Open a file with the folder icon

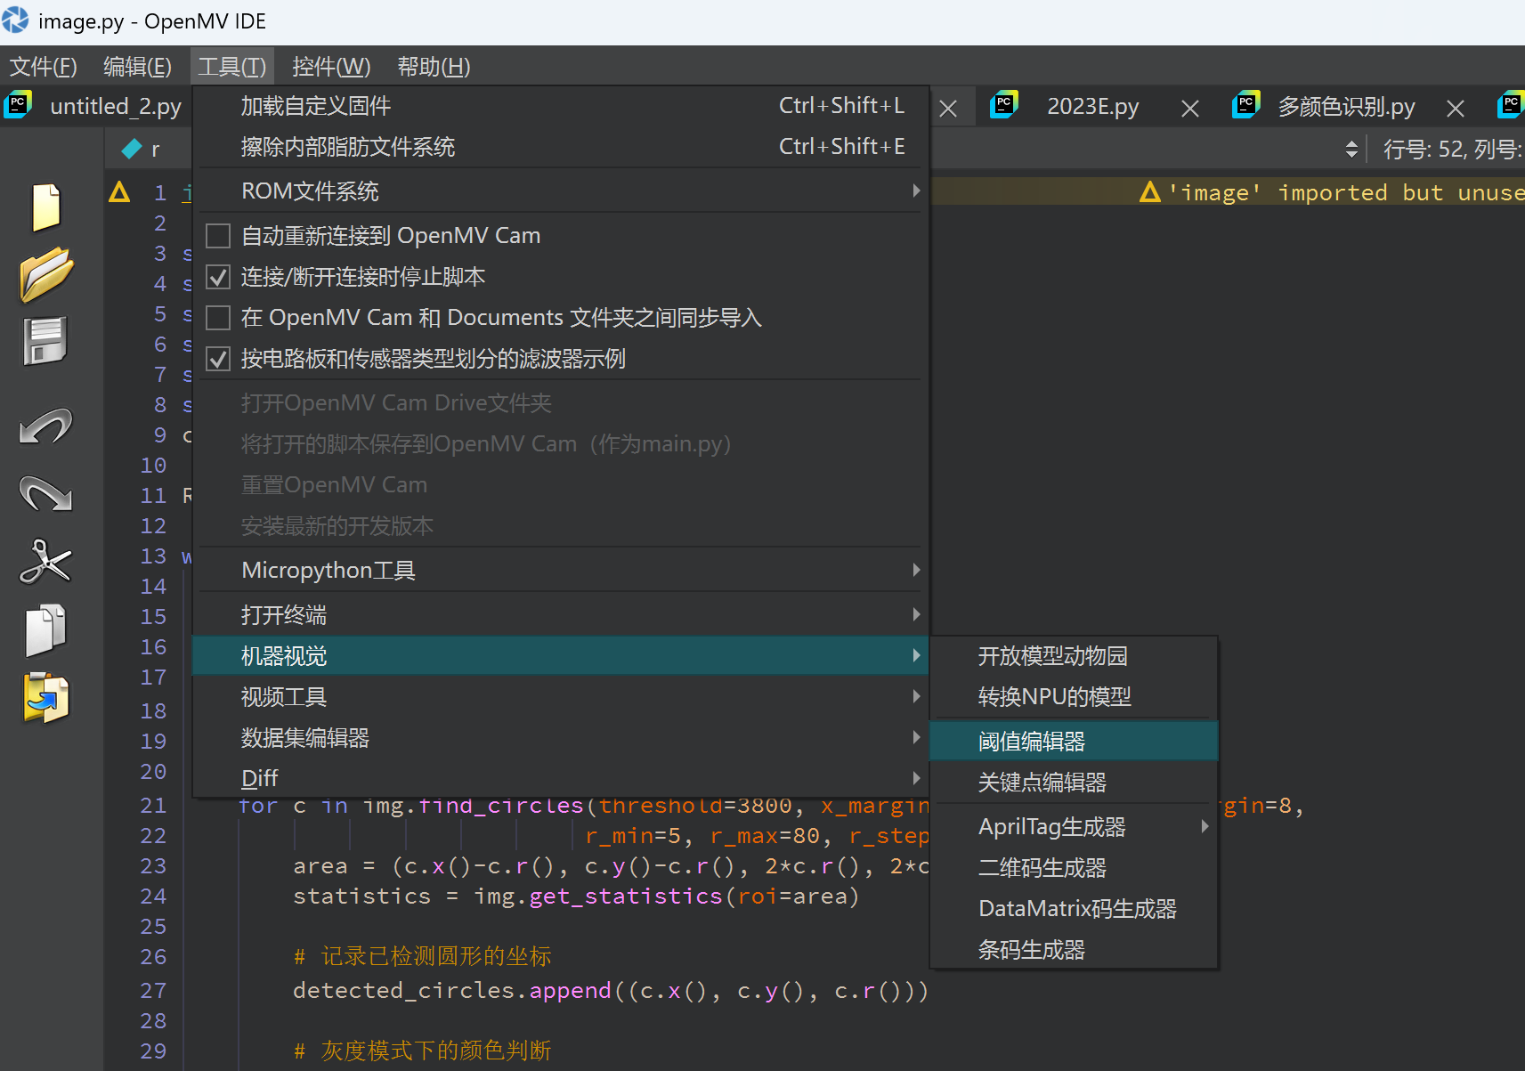tap(45, 274)
